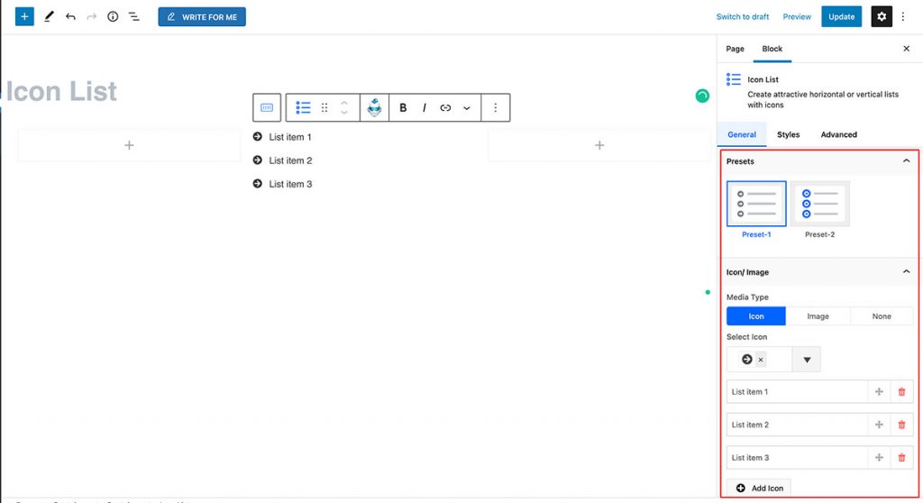Viewport: 923px width, 503px height.
Task: Switch to the Page tab
Action: pyautogui.click(x=735, y=49)
